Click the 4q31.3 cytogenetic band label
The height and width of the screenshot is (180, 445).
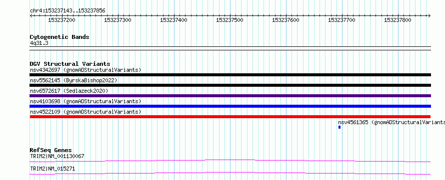(x=39, y=43)
